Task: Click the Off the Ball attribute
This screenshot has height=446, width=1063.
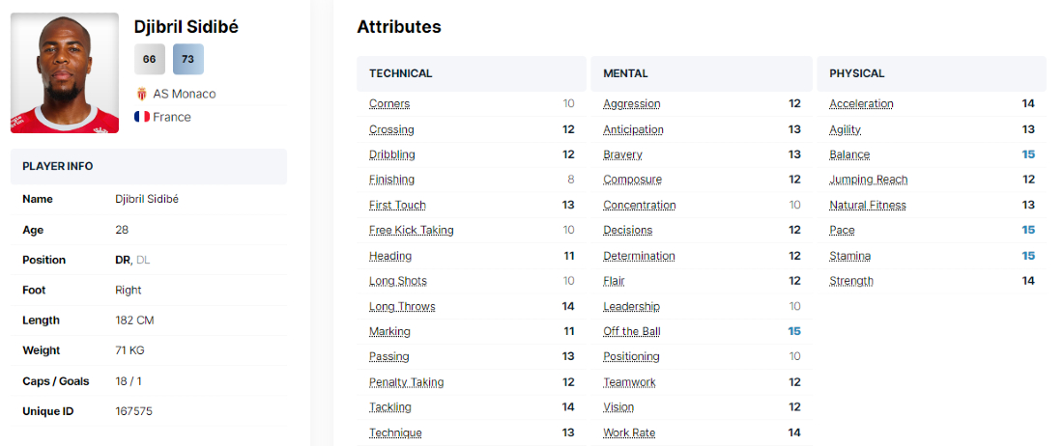Action: click(x=632, y=331)
